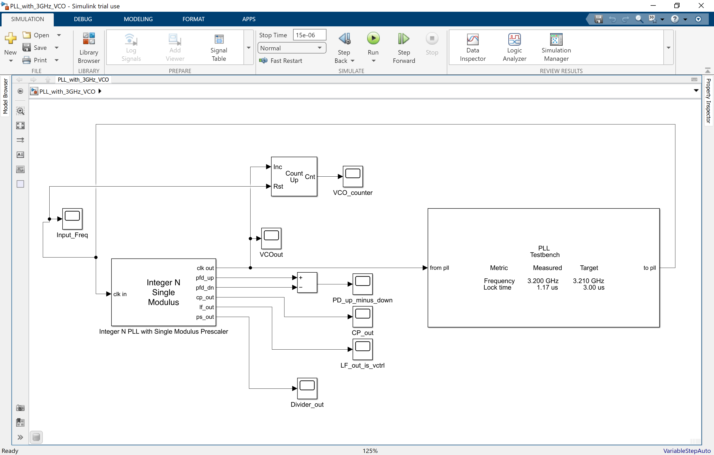Edit the Stop Time value 15e-06
714x455 pixels.
click(x=309, y=35)
